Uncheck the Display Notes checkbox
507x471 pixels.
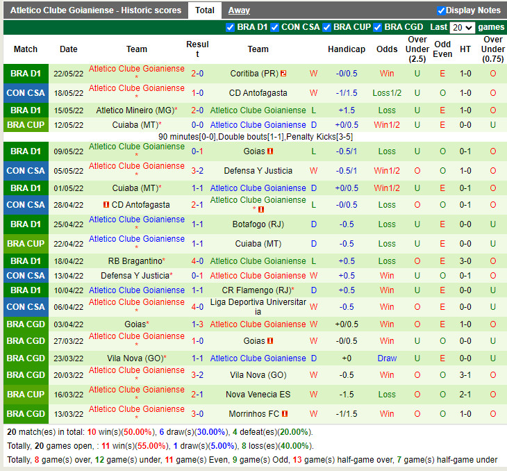pos(441,10)
